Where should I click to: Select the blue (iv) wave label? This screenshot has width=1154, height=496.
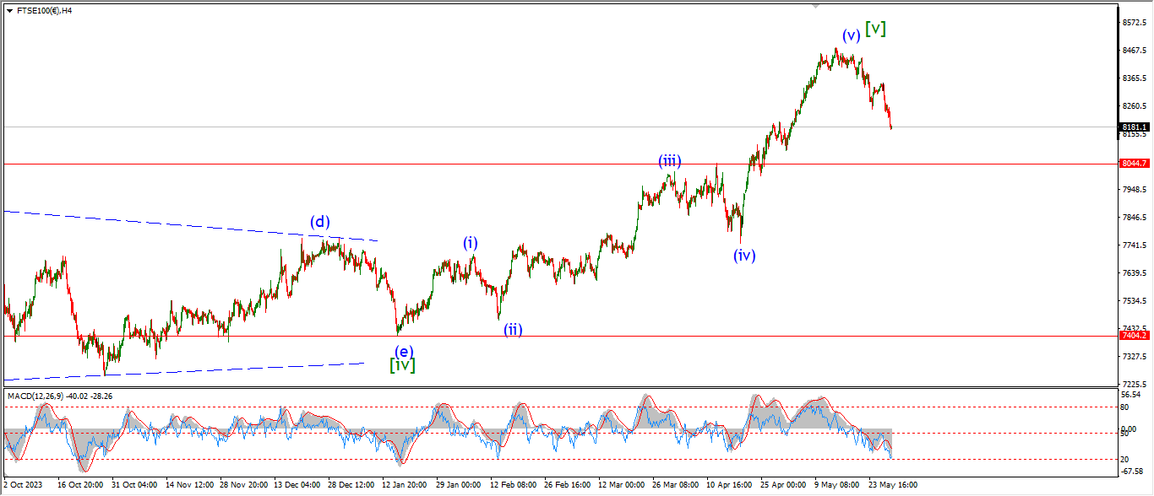(743, 255)
